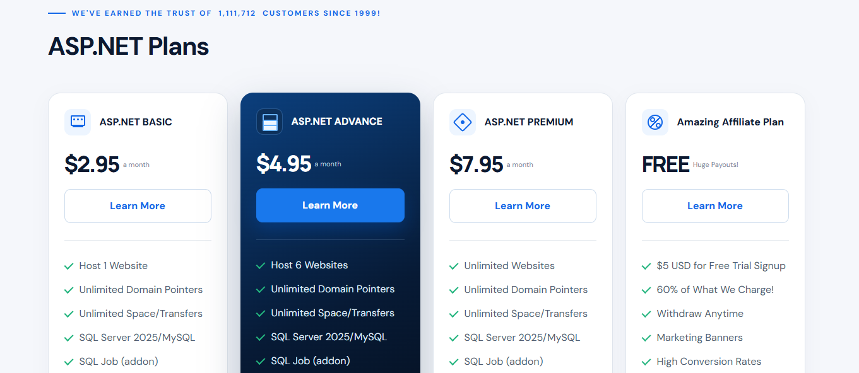Click PREMIUM plan 'Unlimited Domain Pointers' text
This screenshot has width=859, height=373.
click(526, 290)
